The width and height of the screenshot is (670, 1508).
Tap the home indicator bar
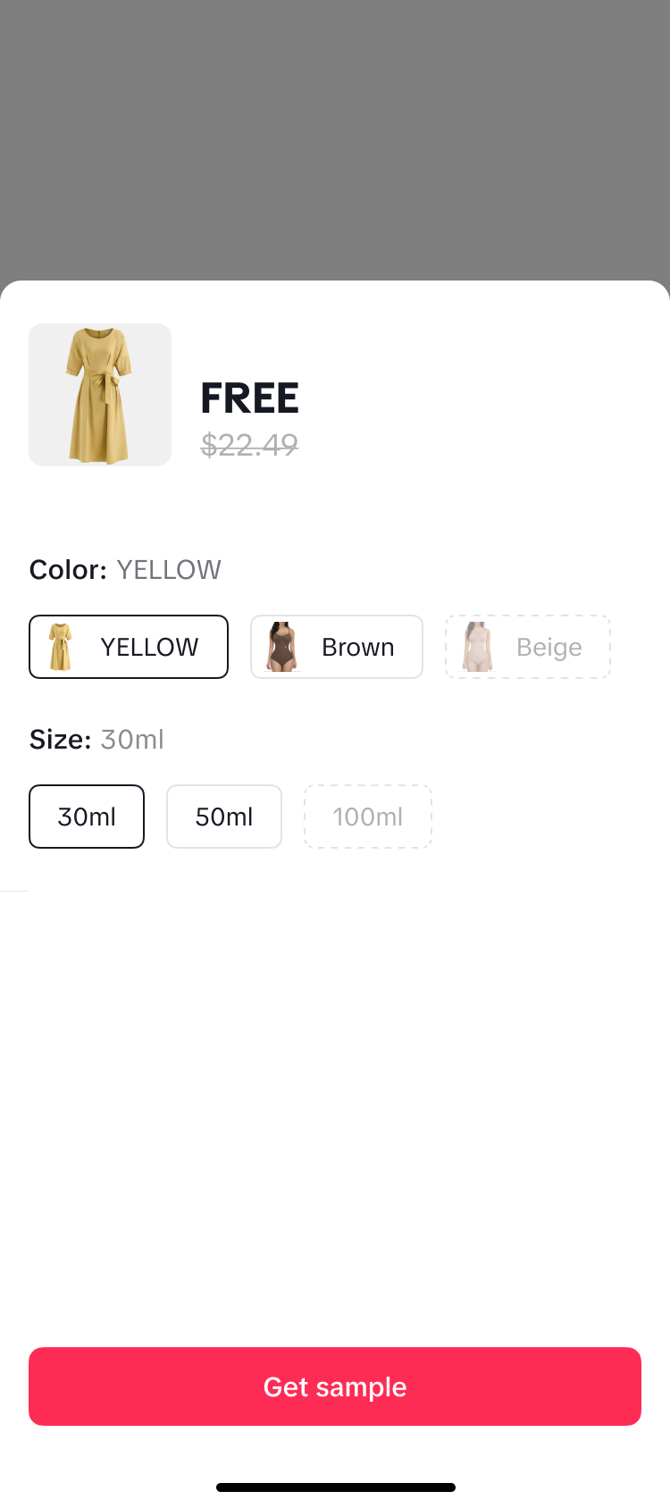click(335, 1487)
